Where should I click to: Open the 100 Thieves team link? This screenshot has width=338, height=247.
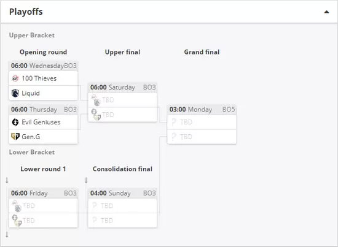(39, 78)
